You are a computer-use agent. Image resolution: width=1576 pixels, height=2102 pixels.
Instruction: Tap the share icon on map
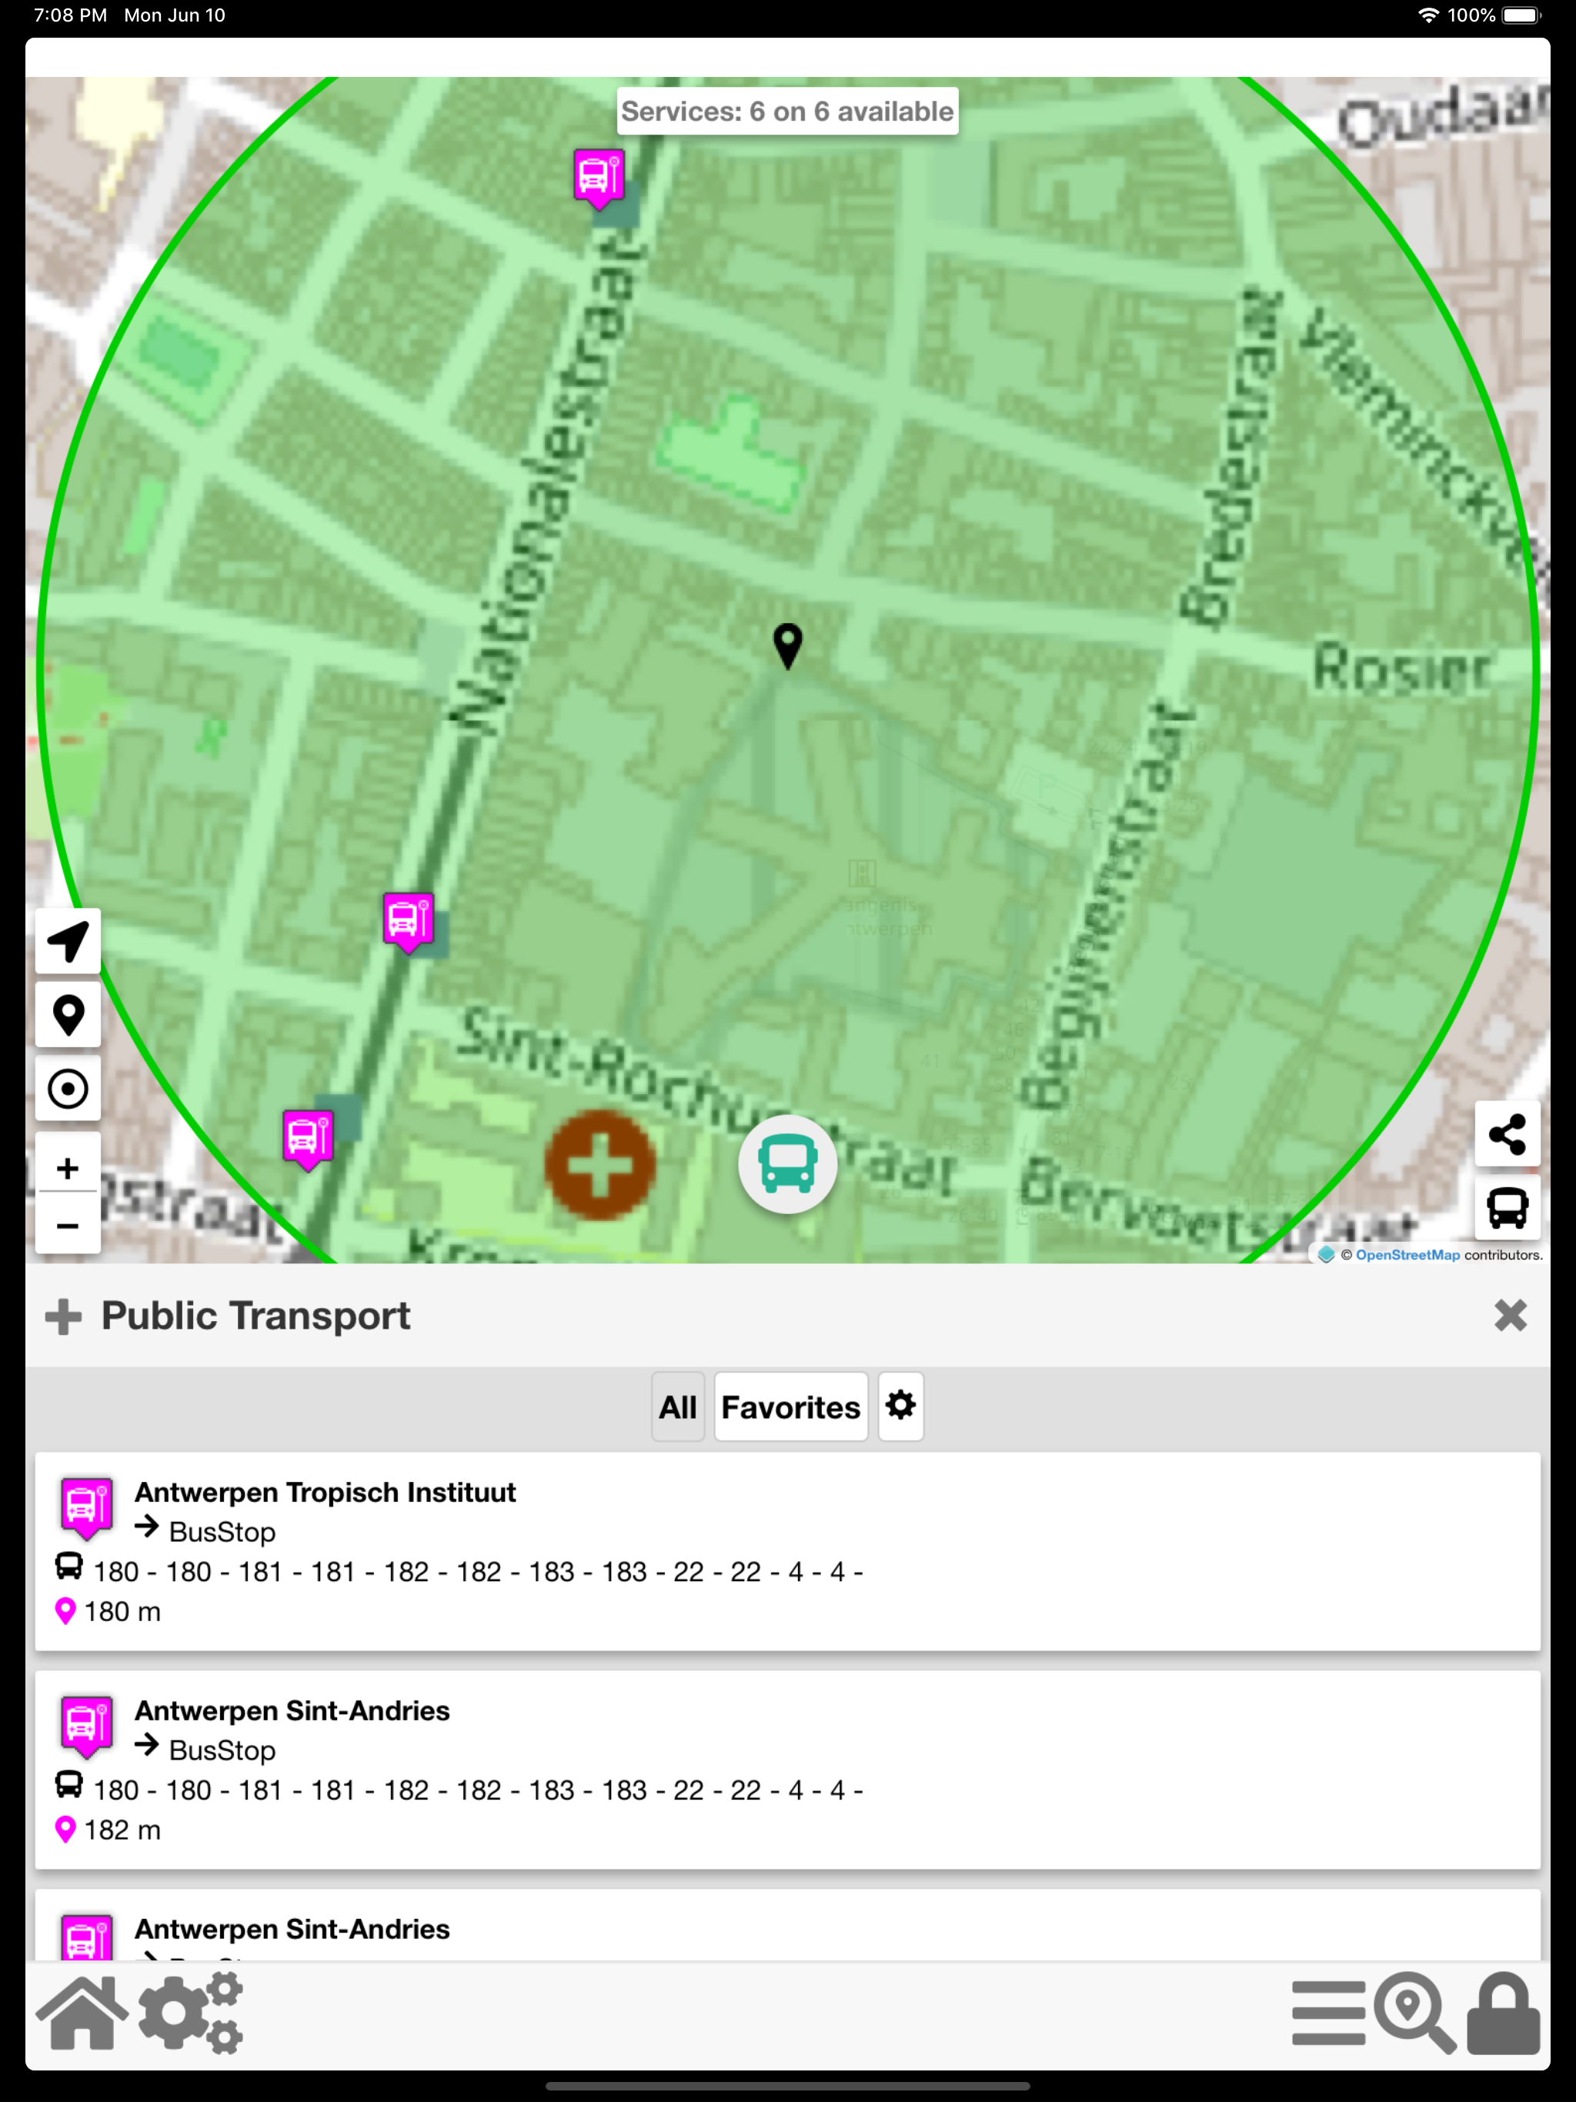[1508, 1133]
